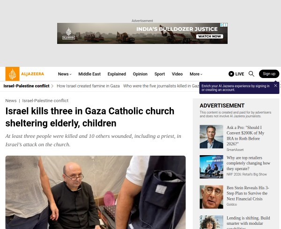Close the sign-in tooltip banner

point(275,86)
